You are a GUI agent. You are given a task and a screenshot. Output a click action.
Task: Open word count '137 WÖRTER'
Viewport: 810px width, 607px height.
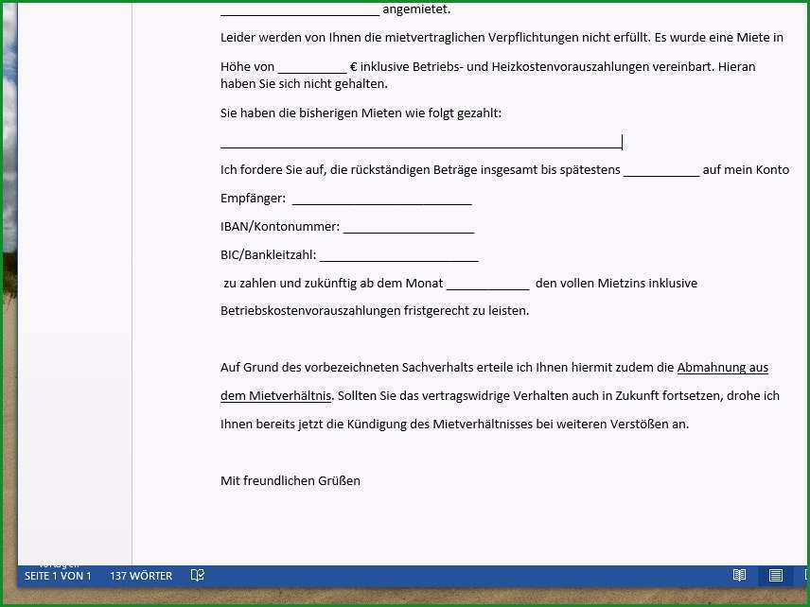(141, 576)
